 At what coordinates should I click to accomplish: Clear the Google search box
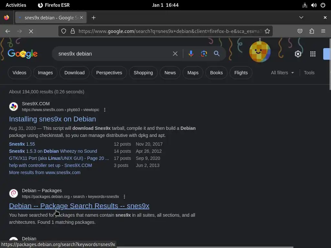(x=175, y=54)
